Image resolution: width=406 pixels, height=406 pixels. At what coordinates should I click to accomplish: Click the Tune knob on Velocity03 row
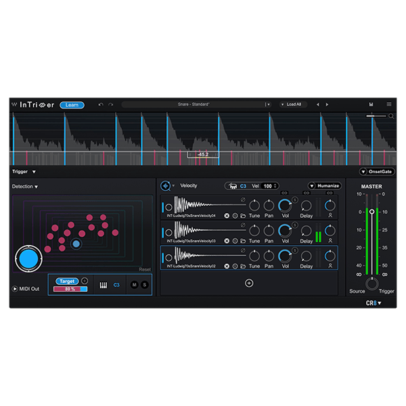(x=254, y=231)
